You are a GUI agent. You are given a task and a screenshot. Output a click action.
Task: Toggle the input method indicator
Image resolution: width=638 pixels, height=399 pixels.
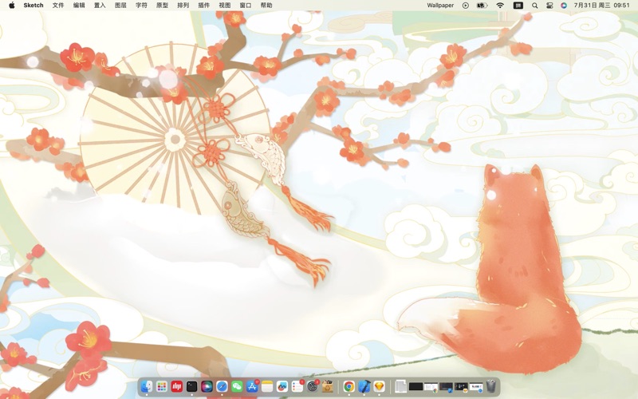518,5
